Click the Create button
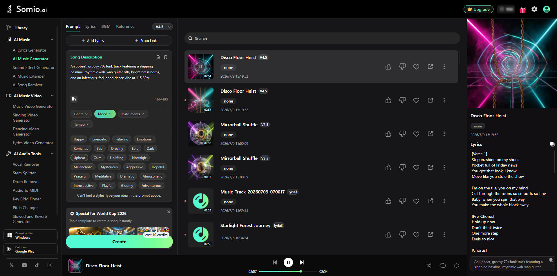The height and width of the screenshot is (276, 557). click(x=119, y=242)
